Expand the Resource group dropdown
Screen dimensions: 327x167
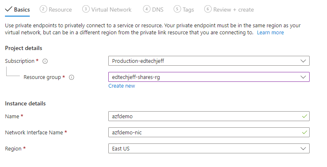click(208, 77)
